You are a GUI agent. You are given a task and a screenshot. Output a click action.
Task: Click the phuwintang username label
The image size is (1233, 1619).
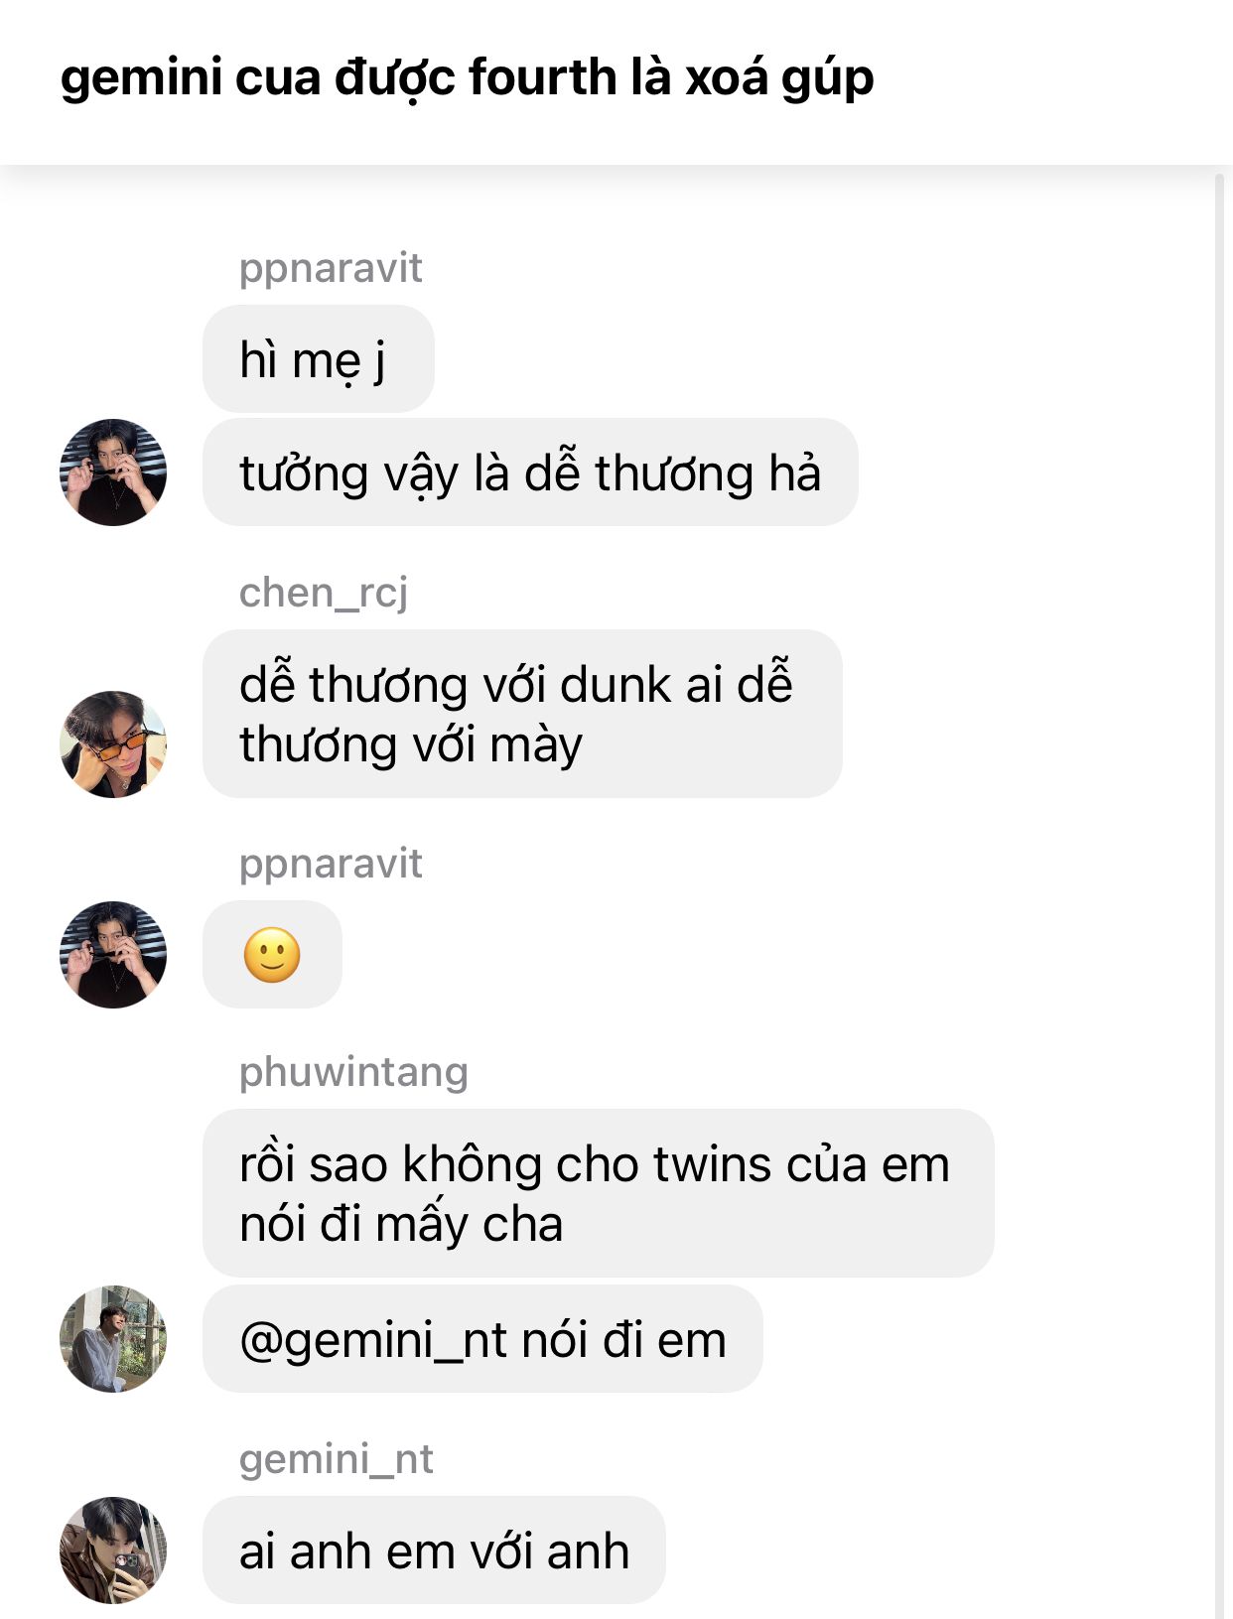click(353, 1073)
